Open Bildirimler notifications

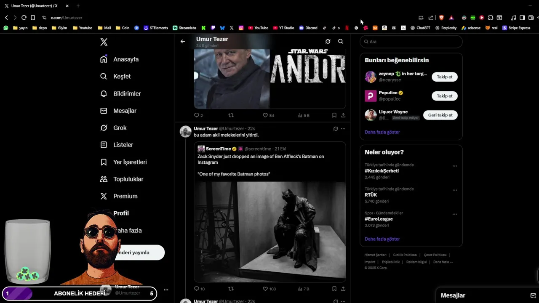(x=120, y=93)
